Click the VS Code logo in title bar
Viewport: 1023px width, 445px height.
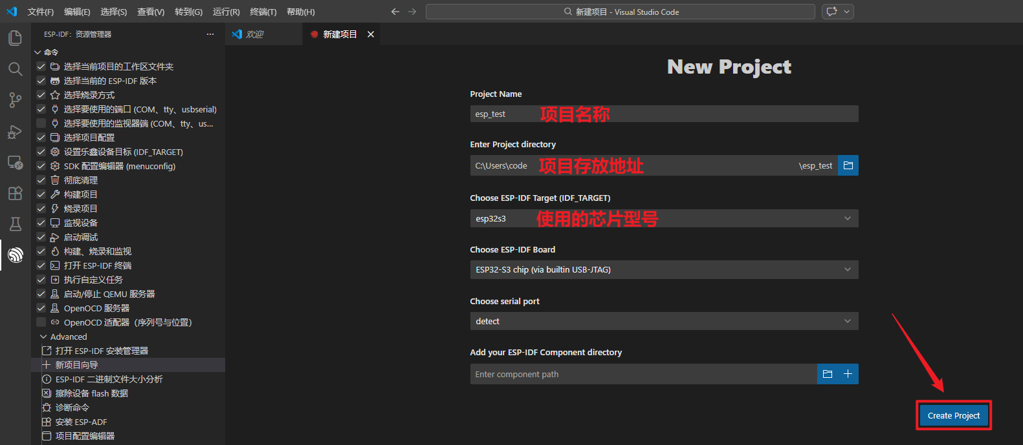(12, 12)
